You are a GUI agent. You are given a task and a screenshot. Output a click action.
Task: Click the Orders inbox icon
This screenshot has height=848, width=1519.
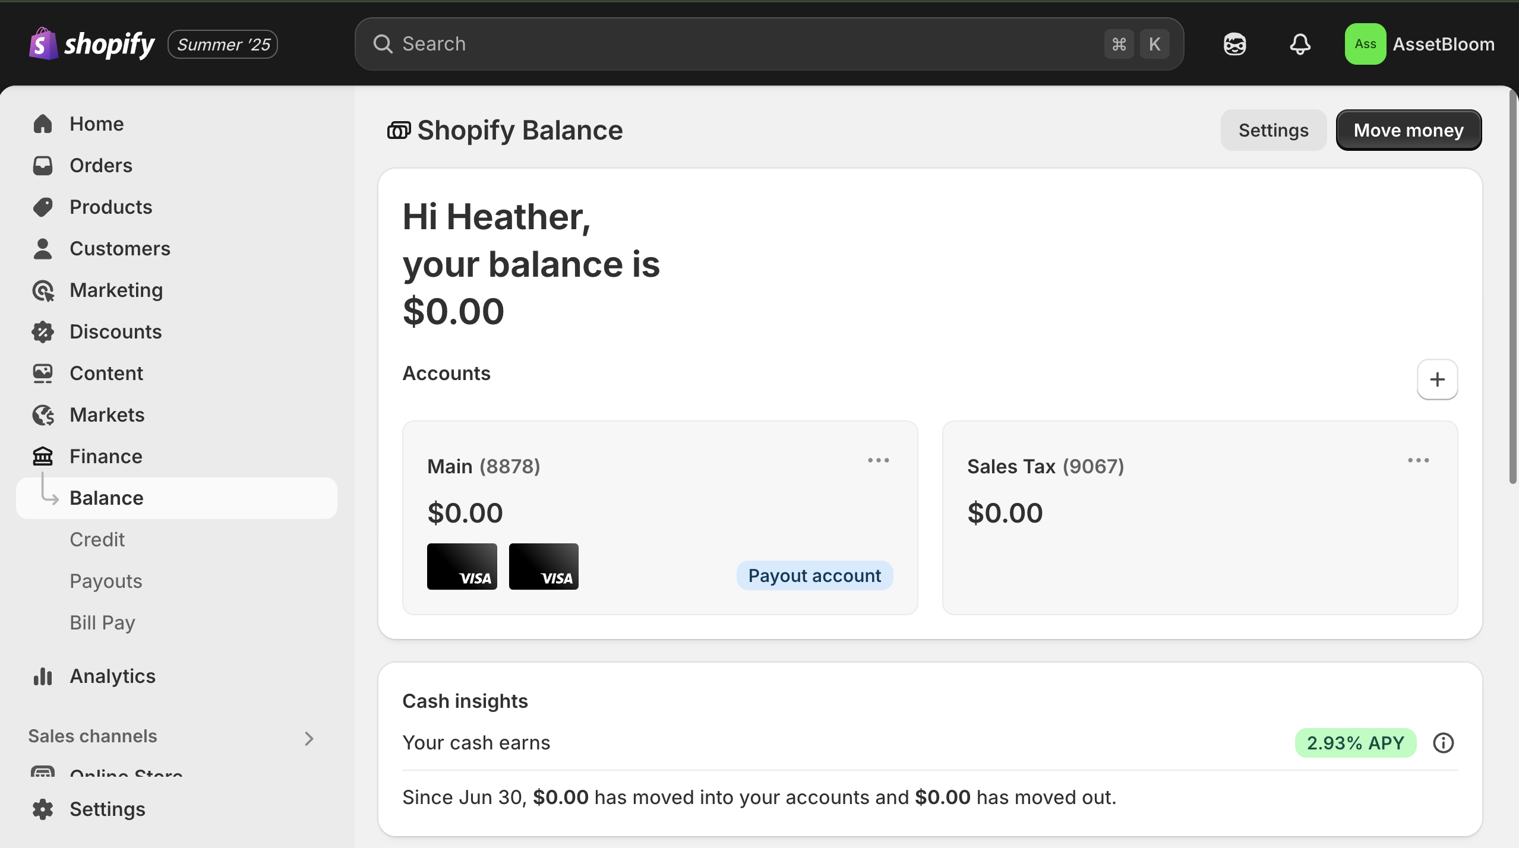[43, 166]
